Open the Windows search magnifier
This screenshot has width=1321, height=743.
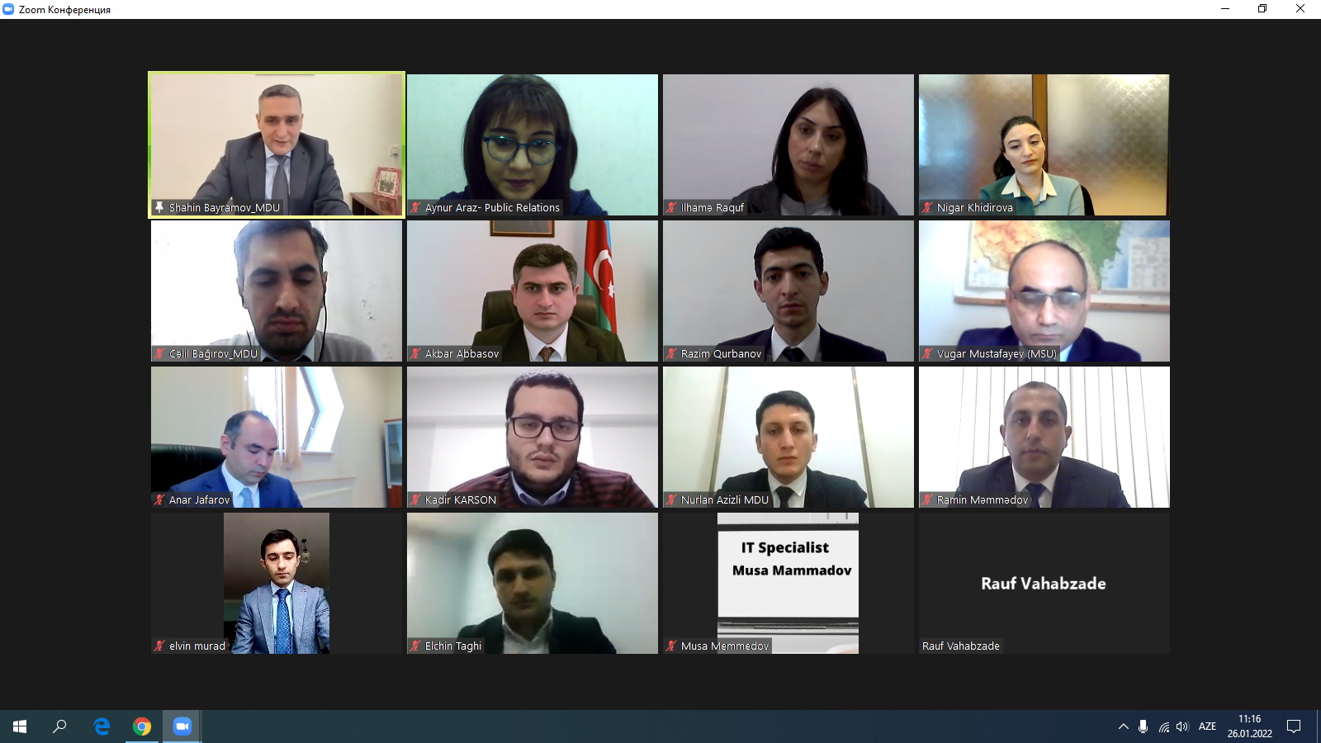(59, 726)
